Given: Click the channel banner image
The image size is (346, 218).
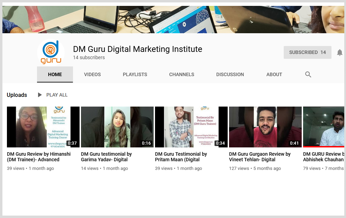Looking at the screenshot, I should [x=173, y=19].
